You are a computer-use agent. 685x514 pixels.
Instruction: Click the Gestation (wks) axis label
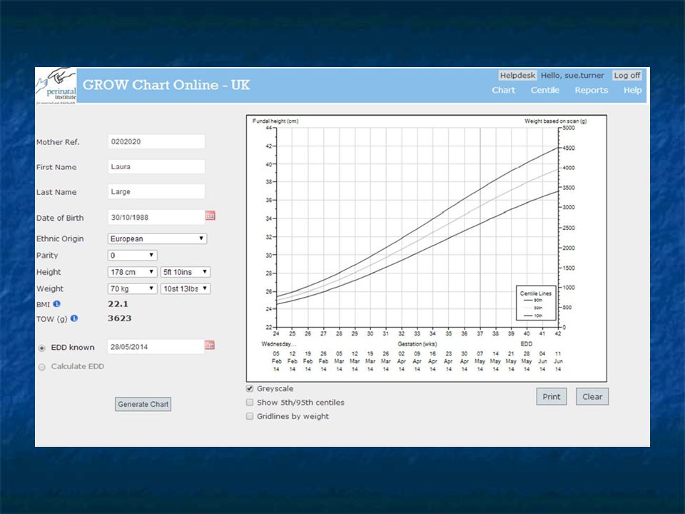coord(417,344)
